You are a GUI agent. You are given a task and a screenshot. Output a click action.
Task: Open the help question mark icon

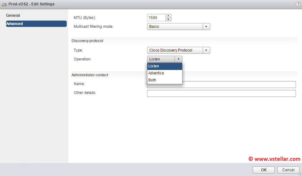pyautogui.click(x=298, y=4)
